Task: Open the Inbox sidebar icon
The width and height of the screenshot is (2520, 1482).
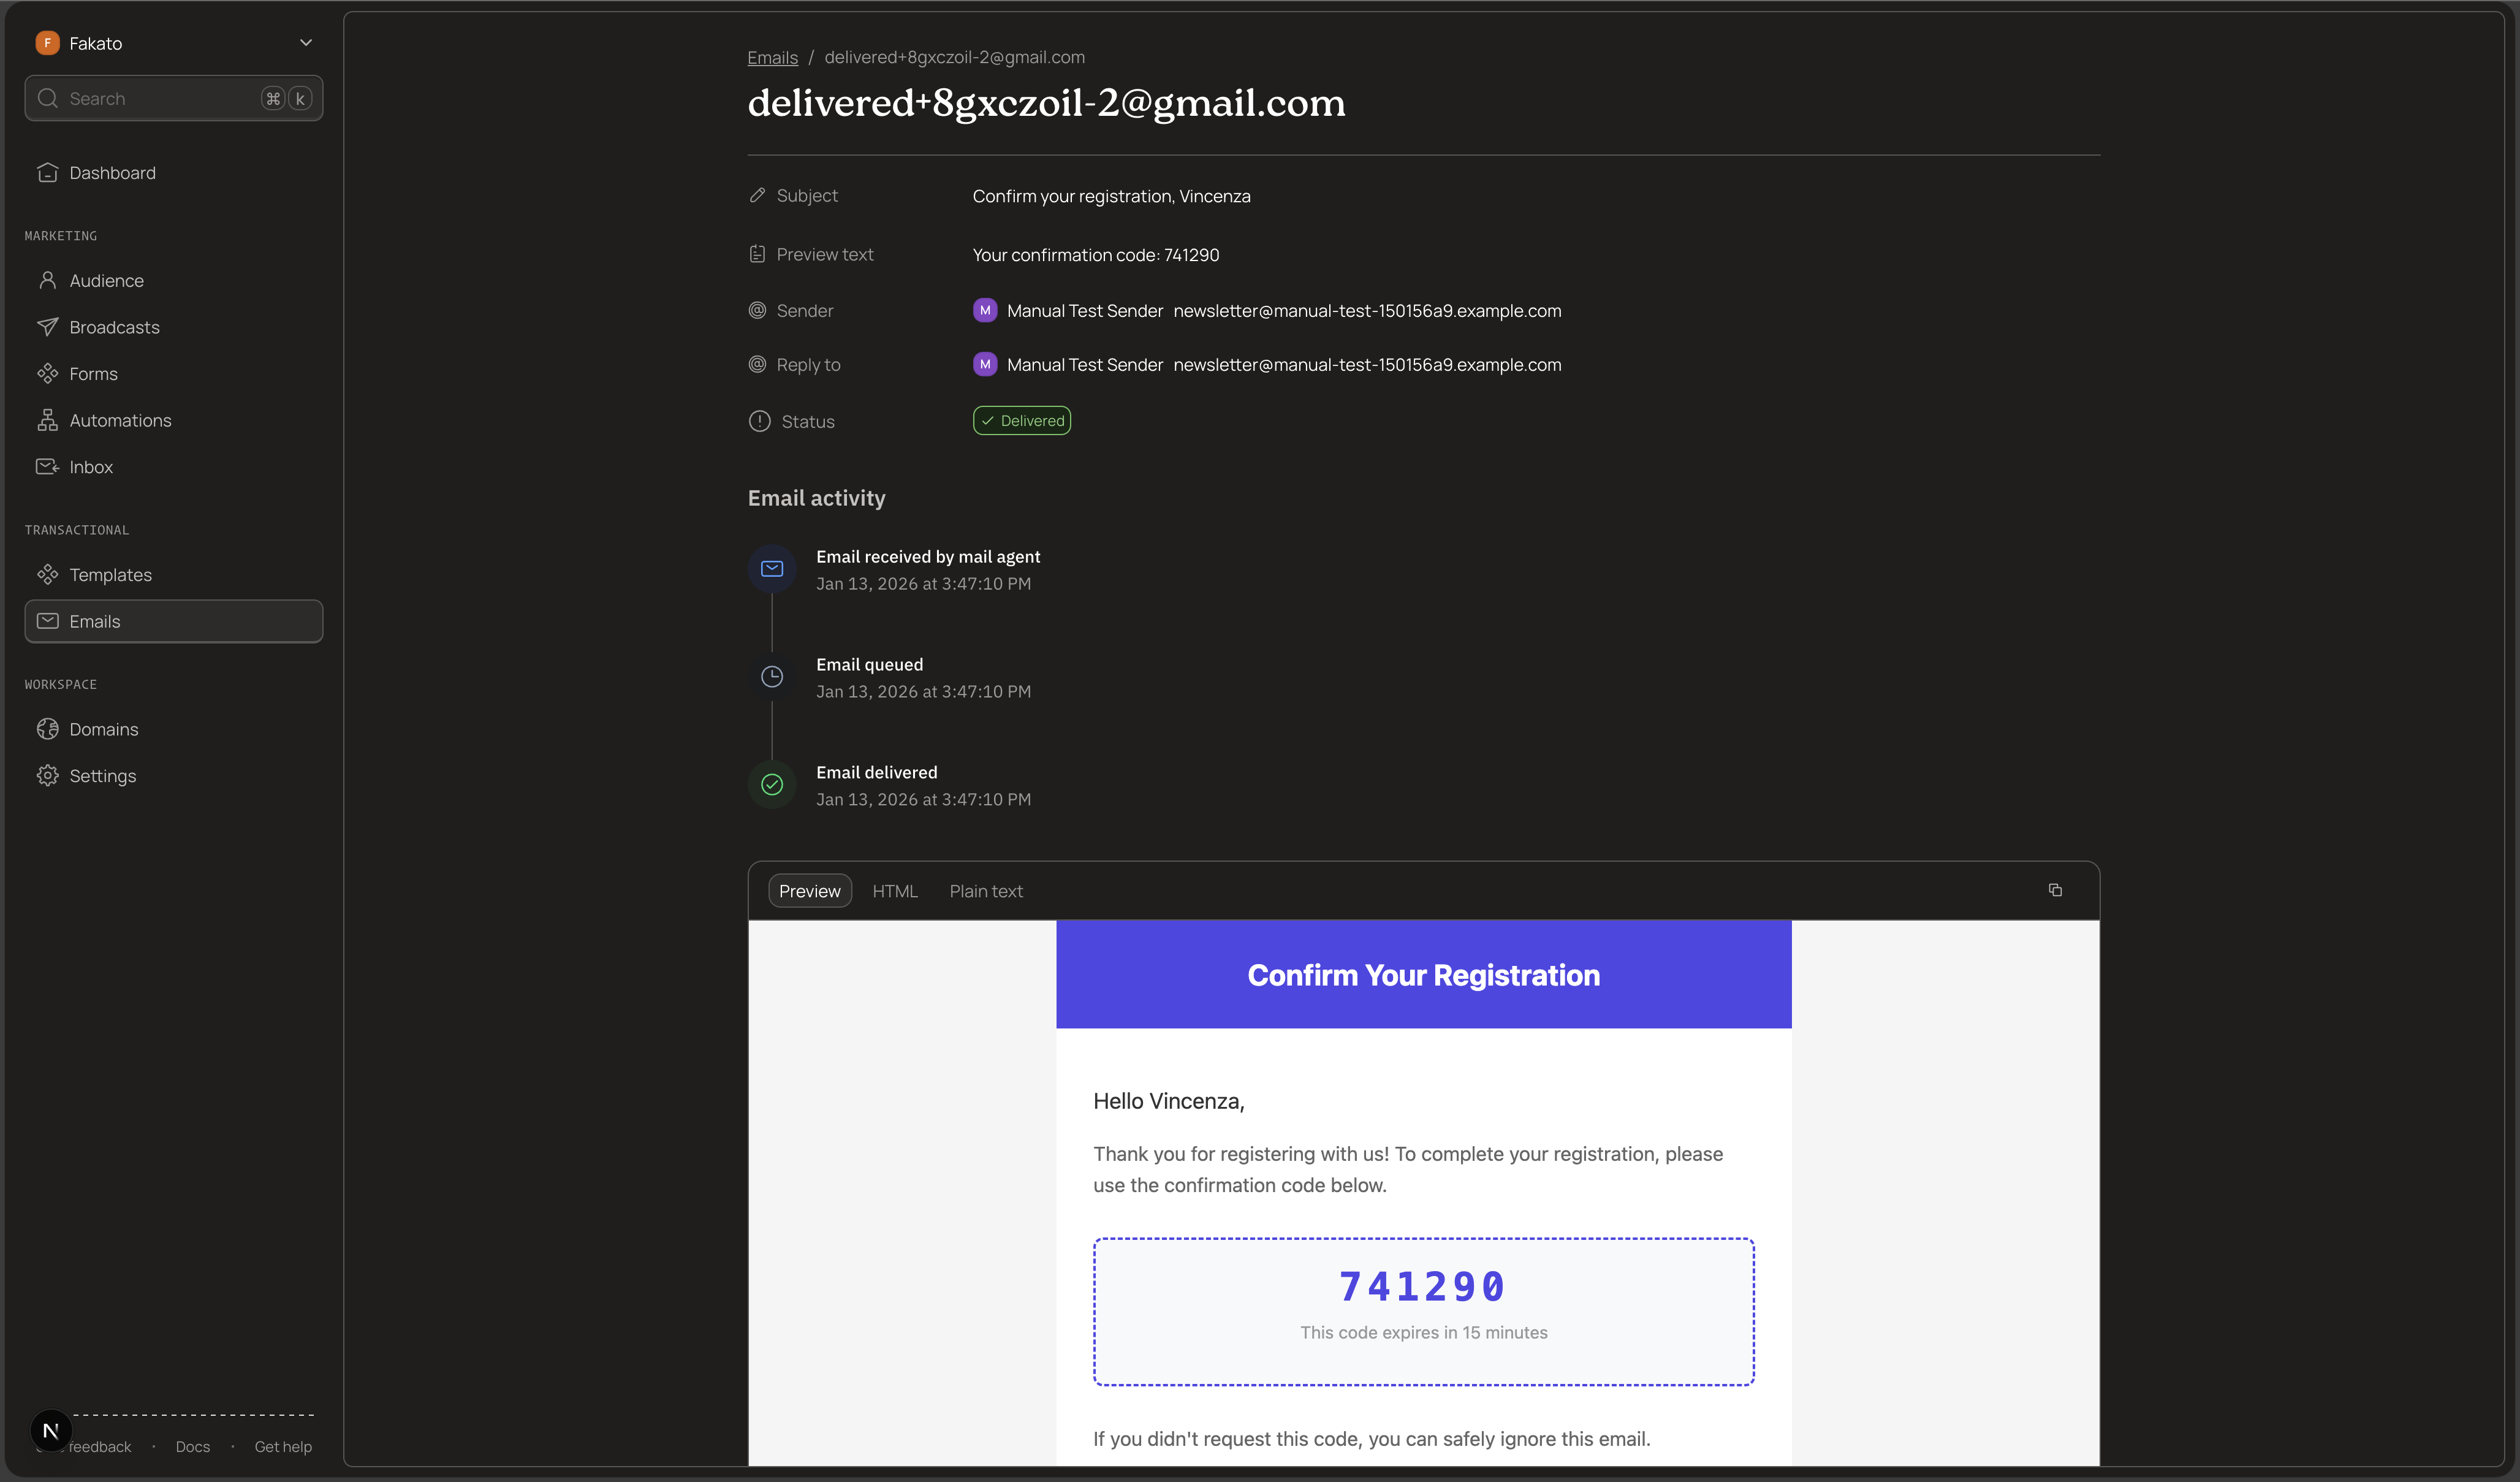Action: (x=48, y=467)
